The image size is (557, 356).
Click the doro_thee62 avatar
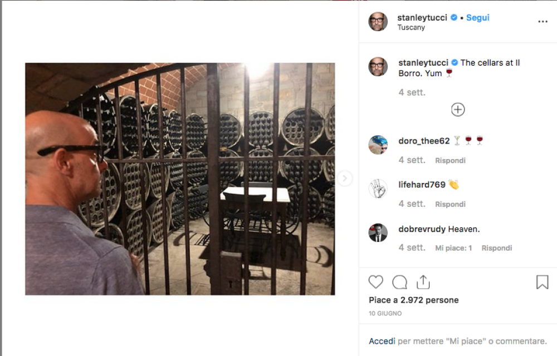pyautogui.click(x=378, y=145)
